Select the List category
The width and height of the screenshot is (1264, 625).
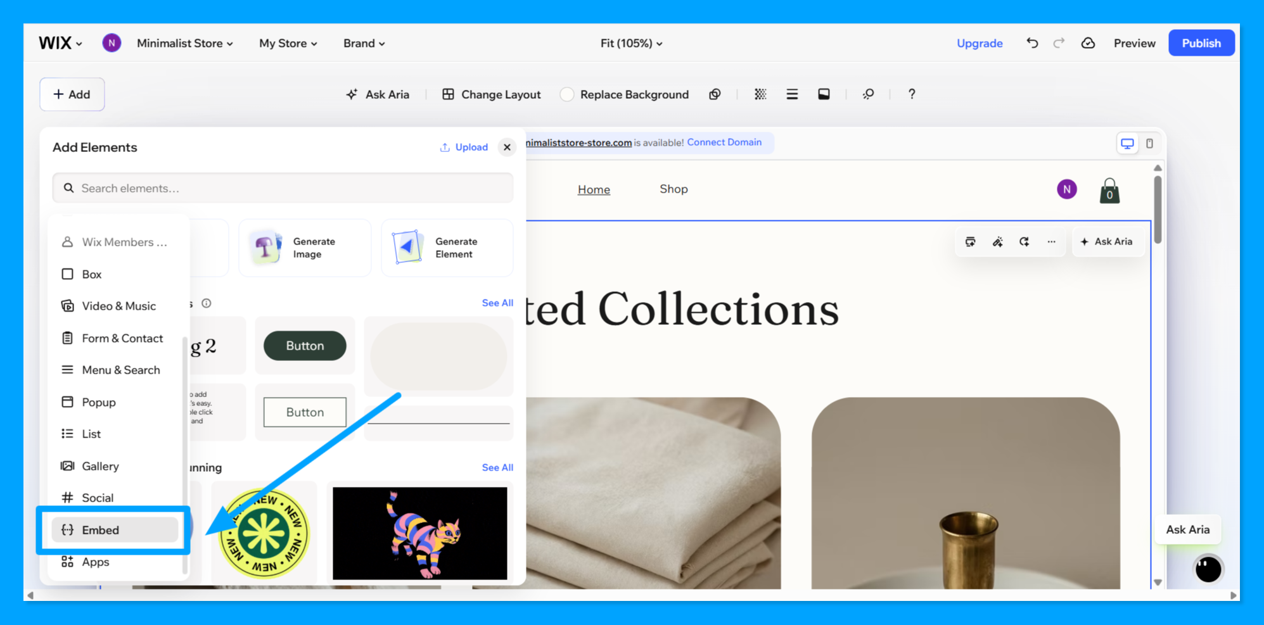115,434
